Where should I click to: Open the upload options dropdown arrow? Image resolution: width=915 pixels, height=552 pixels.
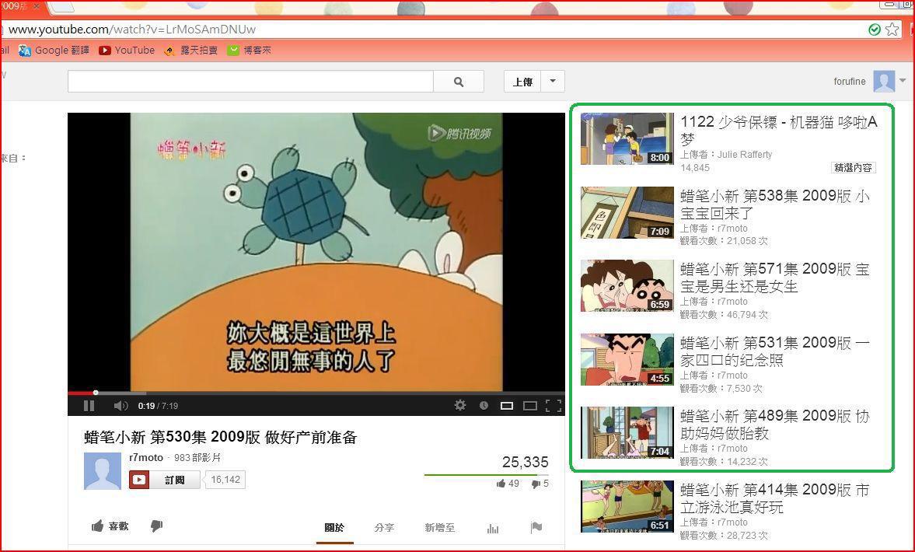pos(553,81)
